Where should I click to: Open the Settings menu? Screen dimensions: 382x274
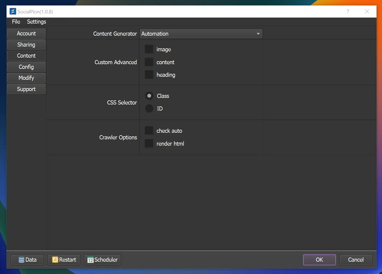point(36,22)
